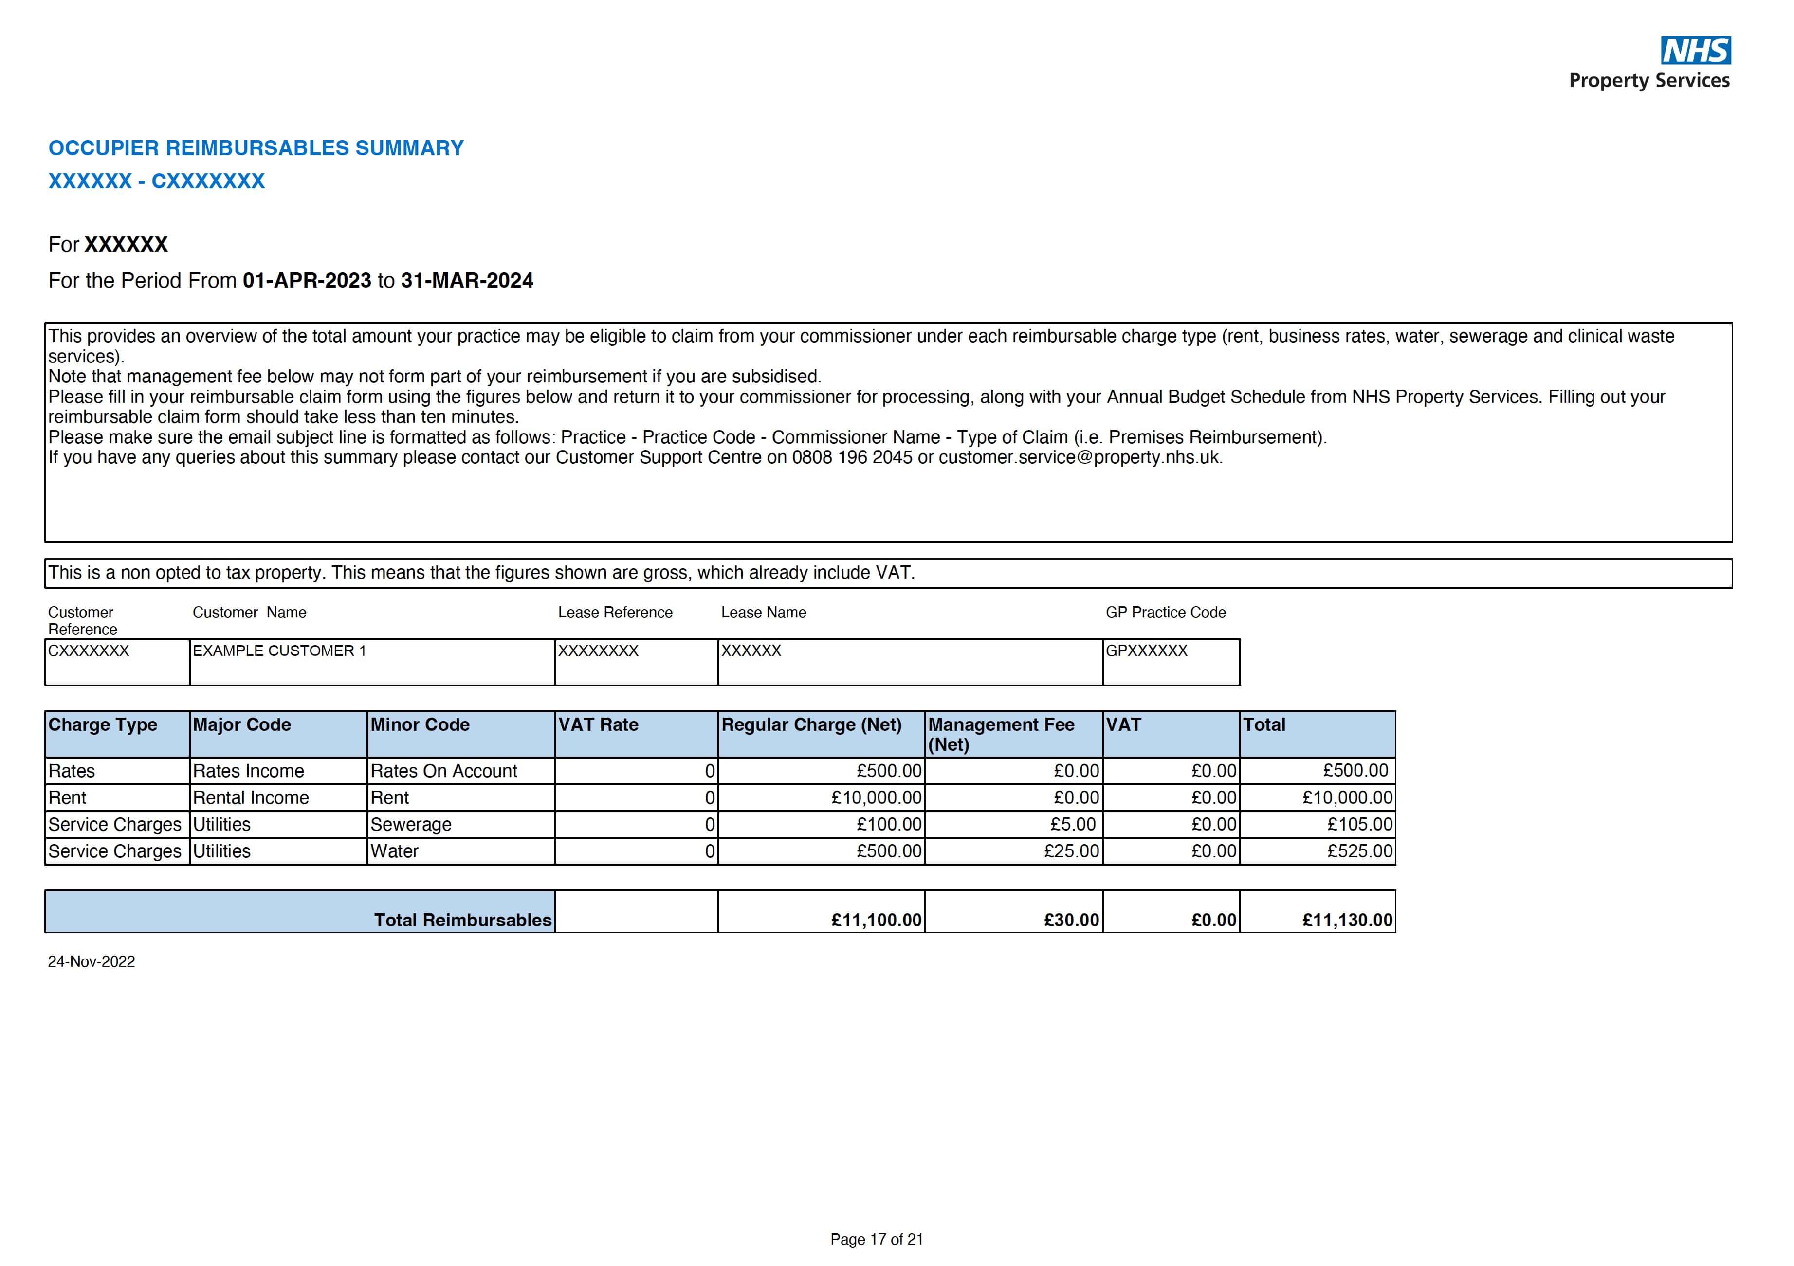Select the EXAMPLE CUSTOMER 1 name cell
This screenshot has width=1794, height=1266.
pyautogui.click(x=279, y=651)
